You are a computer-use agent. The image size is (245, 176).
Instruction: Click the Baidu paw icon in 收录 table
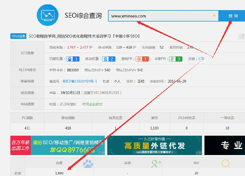coord(88,164)
